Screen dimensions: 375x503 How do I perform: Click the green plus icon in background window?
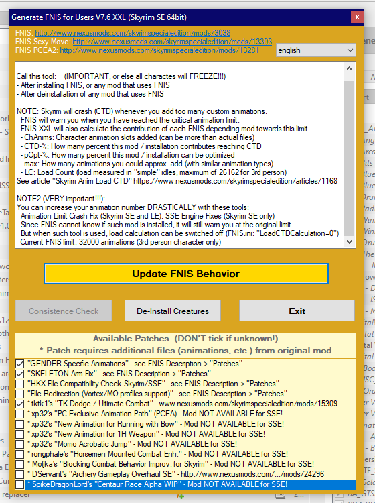[180, 496]
